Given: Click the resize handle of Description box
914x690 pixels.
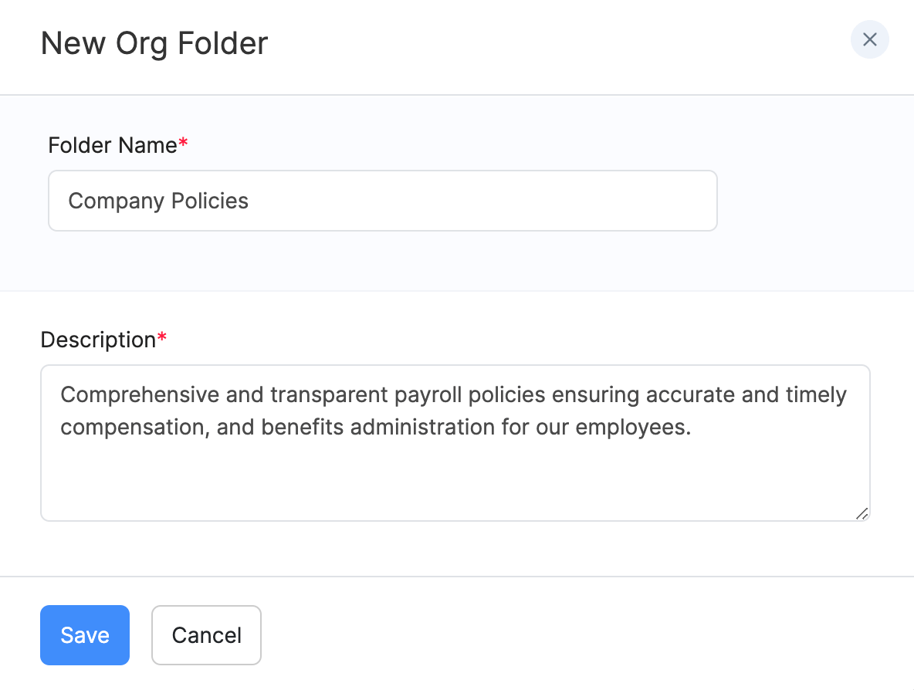Looking at the screenshot, I should [862, 513].
